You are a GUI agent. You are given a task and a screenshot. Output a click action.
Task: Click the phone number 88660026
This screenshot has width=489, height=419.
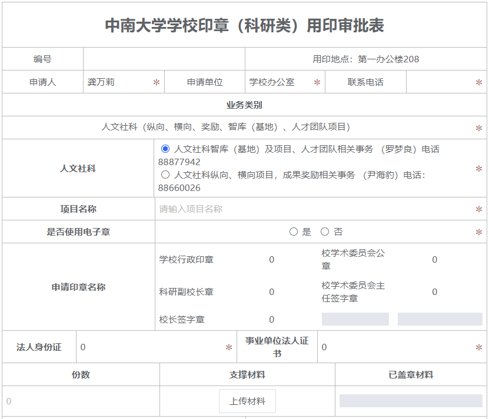tap(179, 188)
